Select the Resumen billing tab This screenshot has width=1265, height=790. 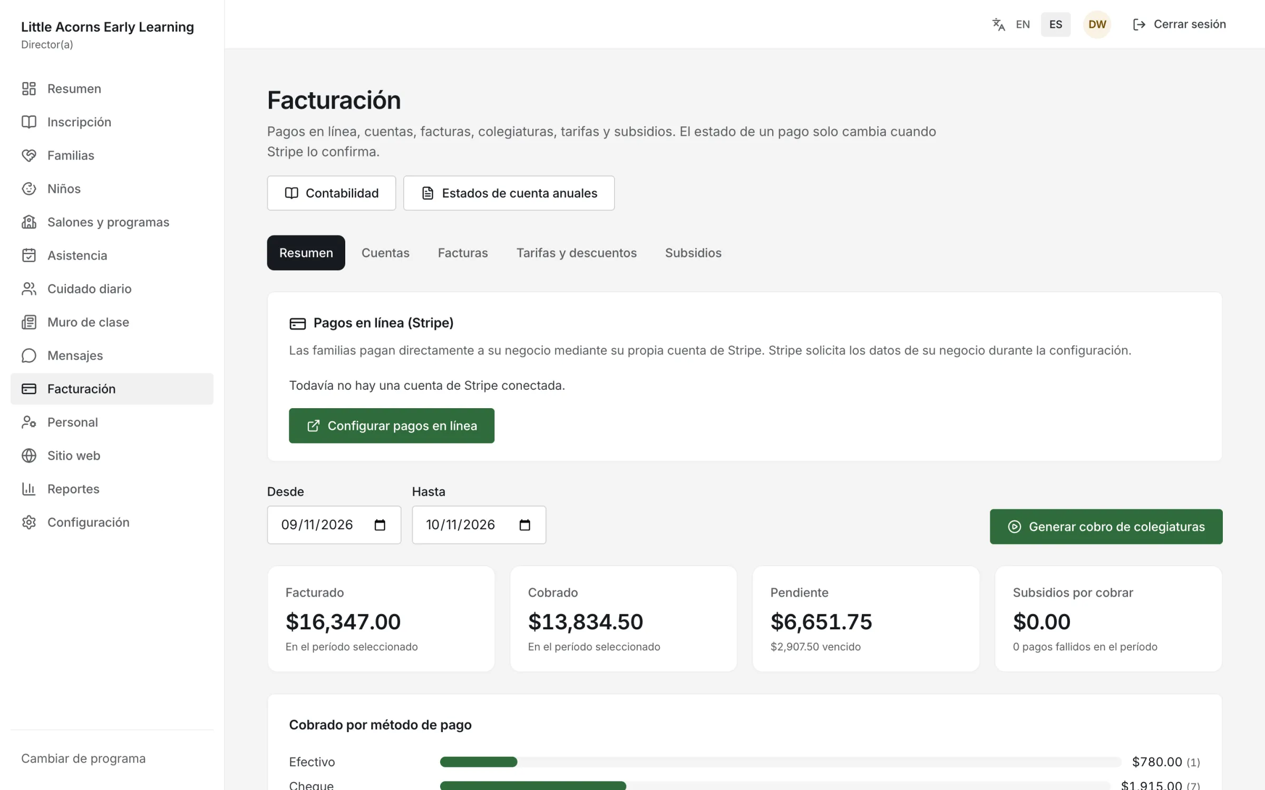[306, 253]
